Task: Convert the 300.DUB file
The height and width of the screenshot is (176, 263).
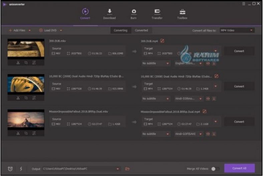Action: [x=239, y=51]
